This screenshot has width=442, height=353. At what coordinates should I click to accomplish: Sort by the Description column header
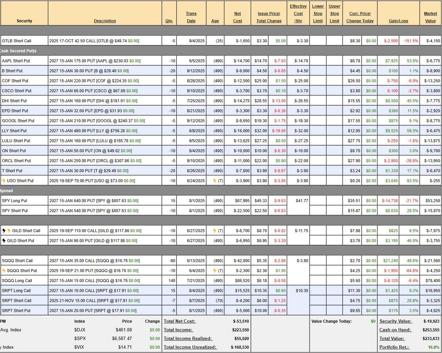click(105, 21)
